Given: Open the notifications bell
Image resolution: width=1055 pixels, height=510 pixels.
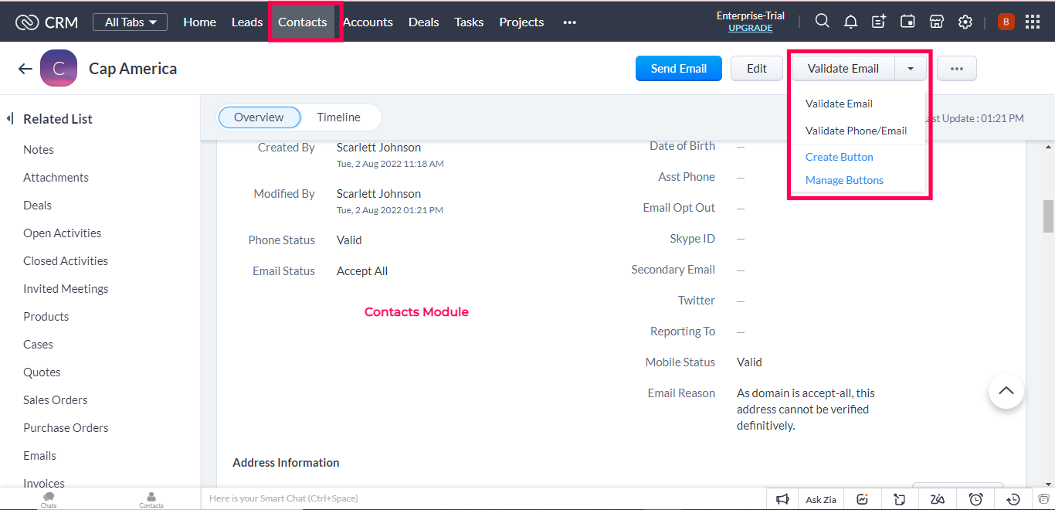Looking at the screenshot, I should [850, 22].
